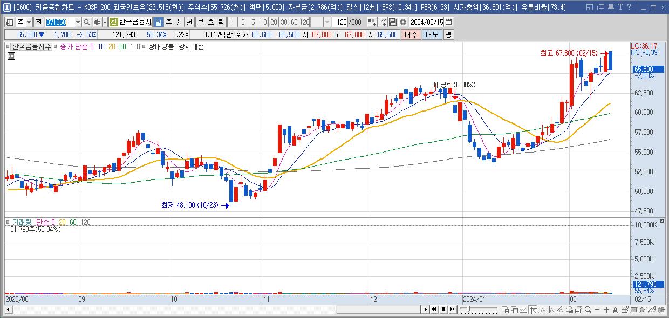Click the zoom slider at chart bottom

[479, 309]
